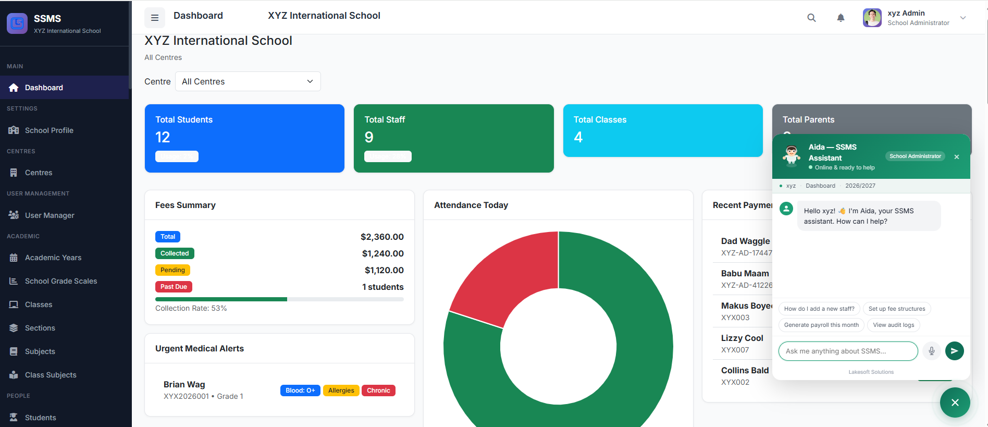Select Dad Waggle in recent payments
Screen dimensions: 988x427
746,241
